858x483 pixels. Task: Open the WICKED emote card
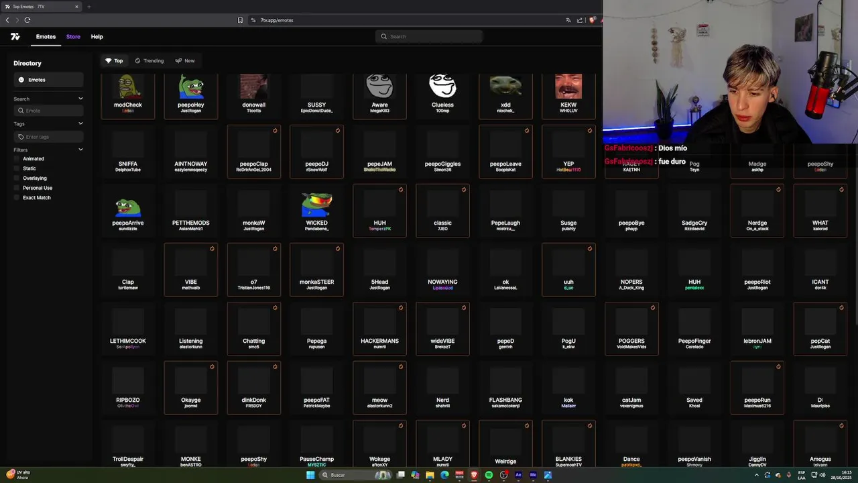click(x=316, y=211)
